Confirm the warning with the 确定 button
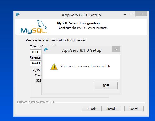 (x=106, y=86)
